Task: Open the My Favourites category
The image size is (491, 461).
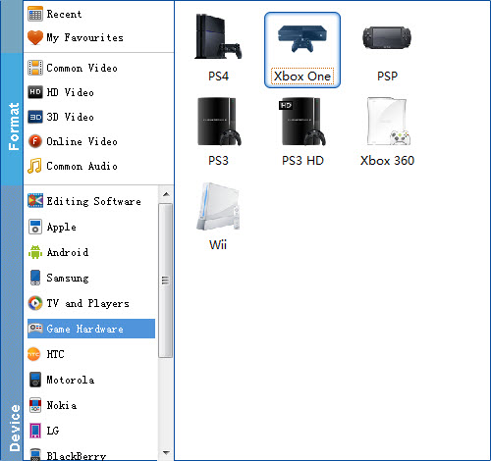Action: pos(85,37)
